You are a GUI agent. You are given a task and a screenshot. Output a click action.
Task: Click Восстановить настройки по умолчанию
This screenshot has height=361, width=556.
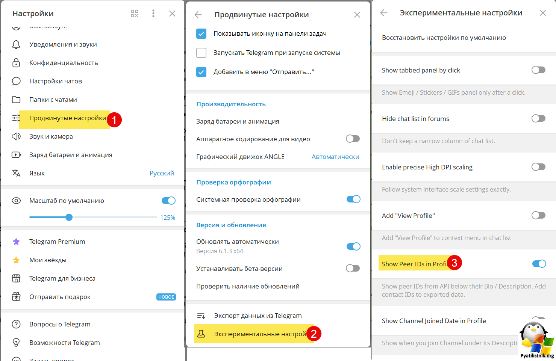pos(444,38)
